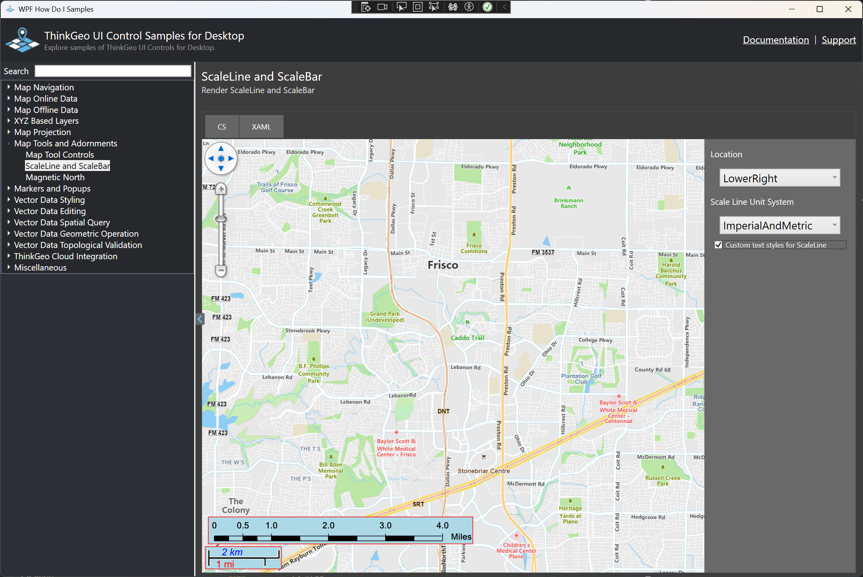
Task: Open the Documentation link
Action: pos(776,40)
